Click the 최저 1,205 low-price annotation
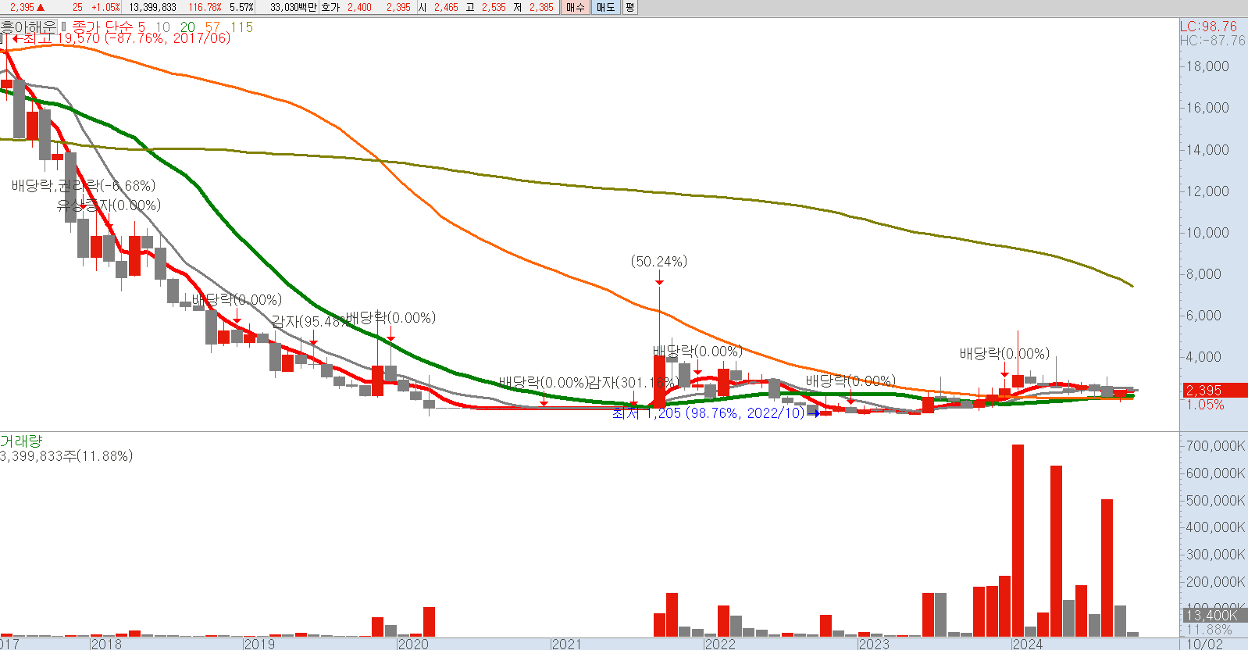Viewport: 1248px width, 650px height. point(708,413)
